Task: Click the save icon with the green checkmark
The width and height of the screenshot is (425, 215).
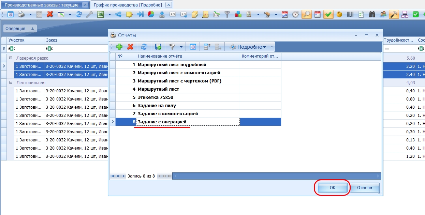Action: coord(158,47)
